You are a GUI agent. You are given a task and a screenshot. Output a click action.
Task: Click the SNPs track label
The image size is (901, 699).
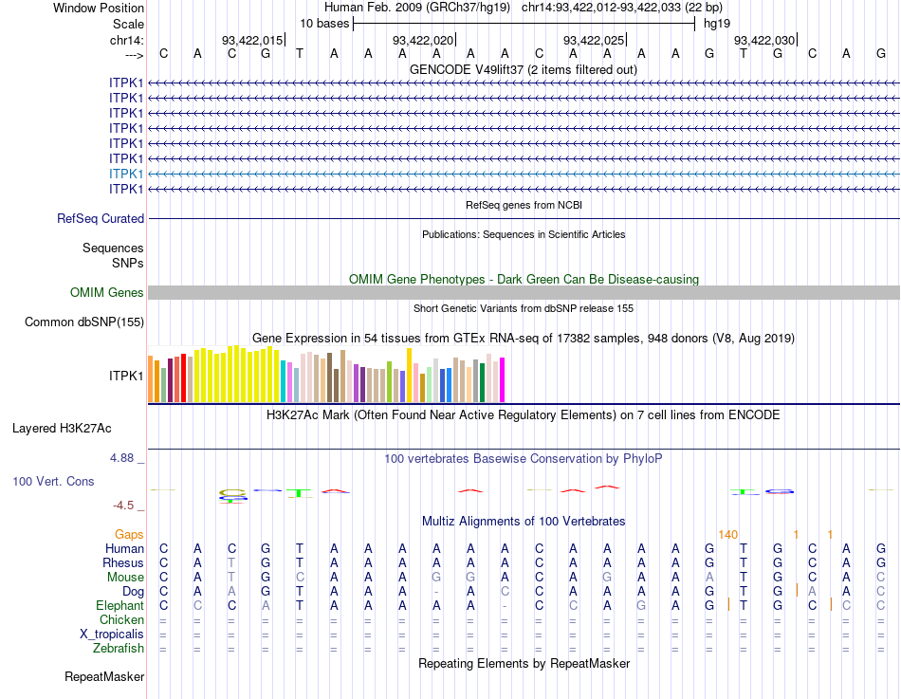tap(128, 263)
